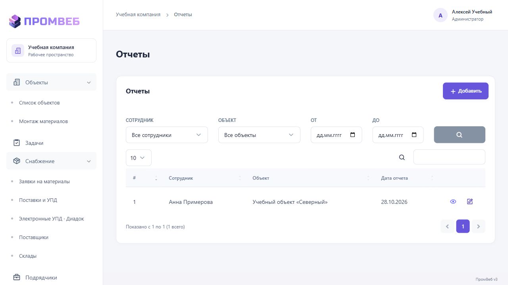Edit Анна Примерова report with pencil icon
Viewport: 508px width, 285px height.
pos(470,202)
